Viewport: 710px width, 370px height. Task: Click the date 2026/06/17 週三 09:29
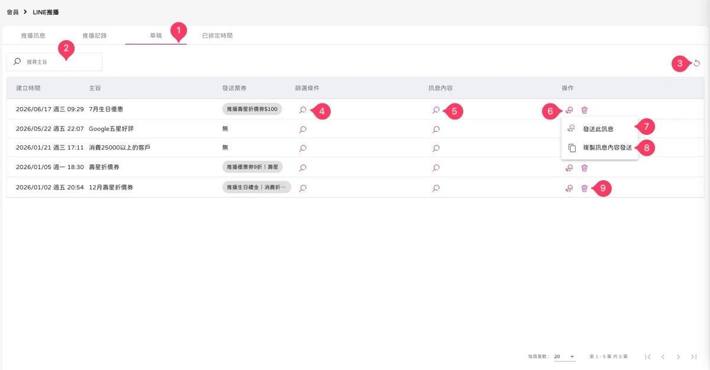[x=50, y=110]
